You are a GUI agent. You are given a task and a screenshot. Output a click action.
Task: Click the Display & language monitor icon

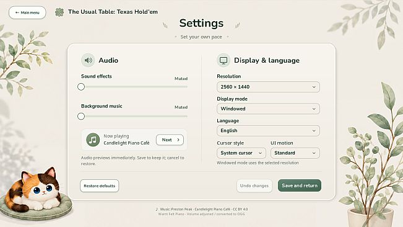click(223, 60)
